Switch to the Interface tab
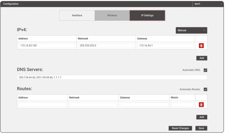This screenshot has width=226, height=134. point(77,15)
